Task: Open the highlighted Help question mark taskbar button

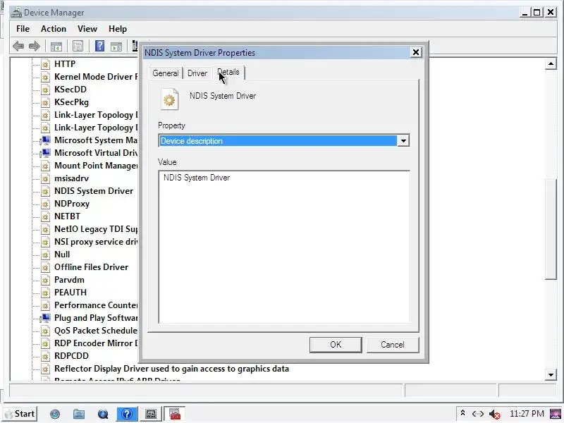Action: 127,414
